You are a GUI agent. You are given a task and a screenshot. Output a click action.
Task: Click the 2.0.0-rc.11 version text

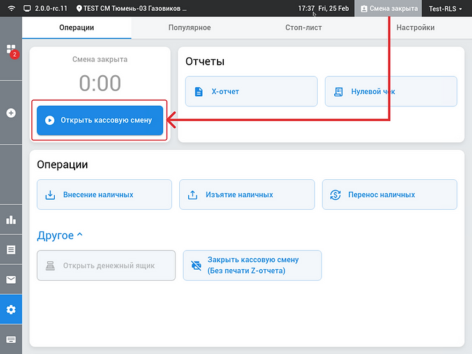[x=51, y=8]
